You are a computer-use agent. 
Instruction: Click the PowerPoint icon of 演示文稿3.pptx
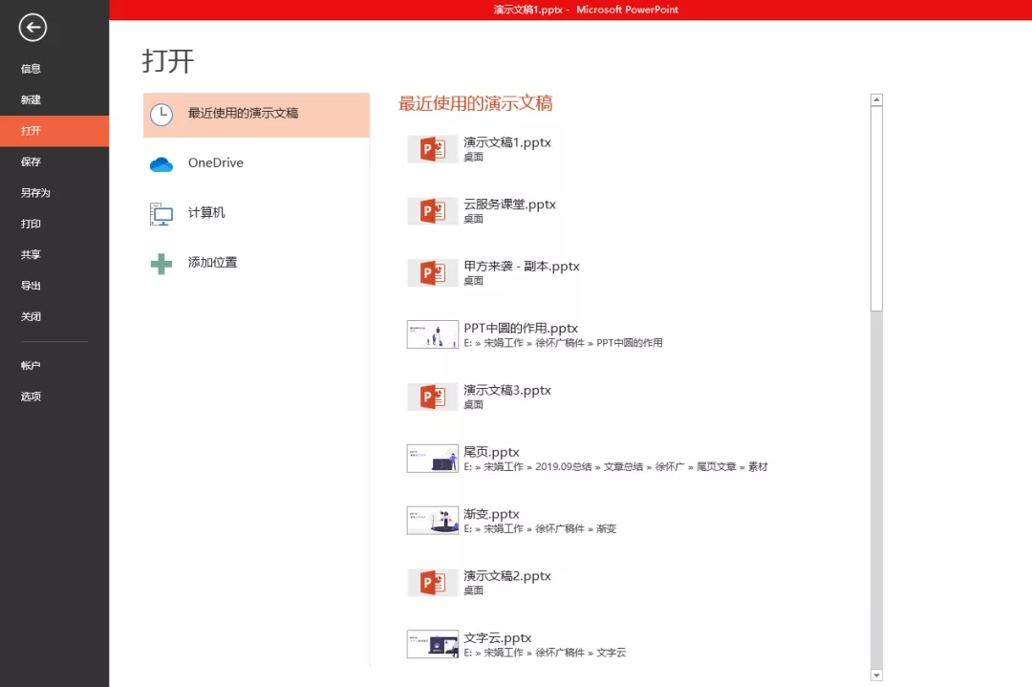click(433, 397)
